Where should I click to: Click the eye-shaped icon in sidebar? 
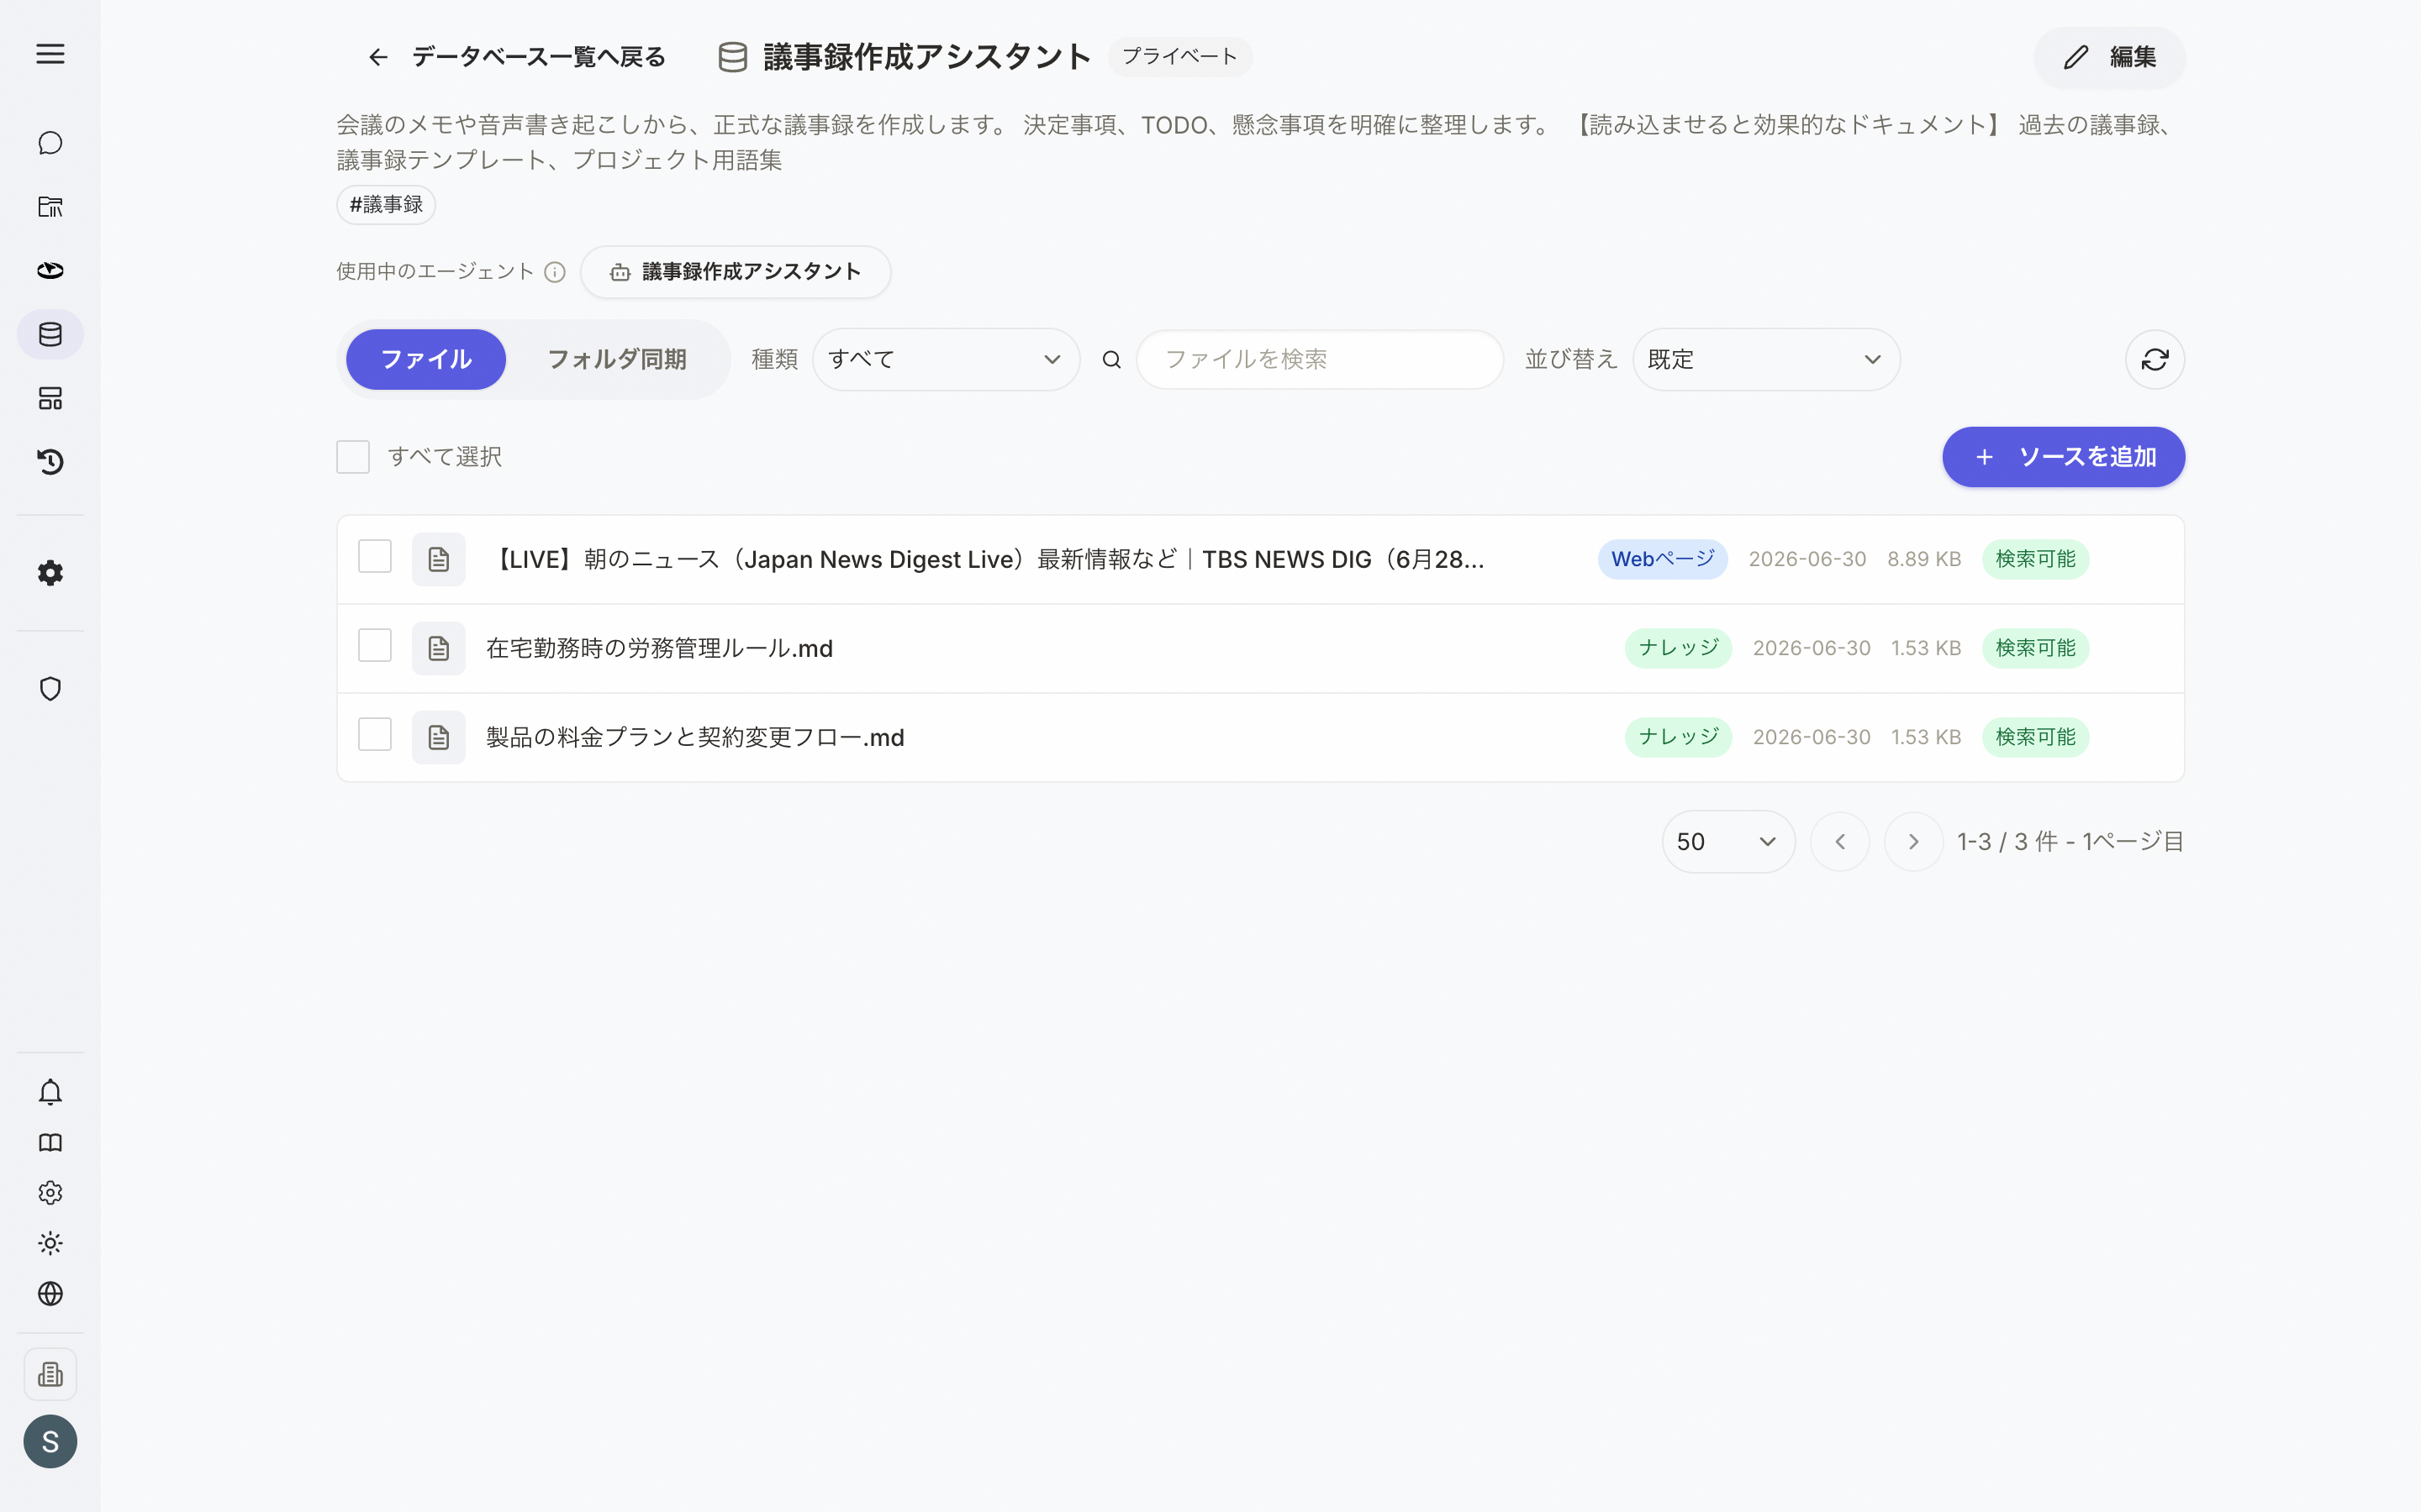tap(50, 270)
